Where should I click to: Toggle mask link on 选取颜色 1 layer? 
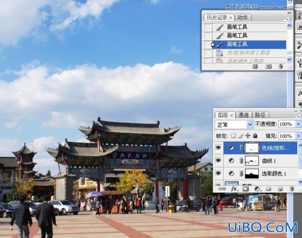pos(241,174)
